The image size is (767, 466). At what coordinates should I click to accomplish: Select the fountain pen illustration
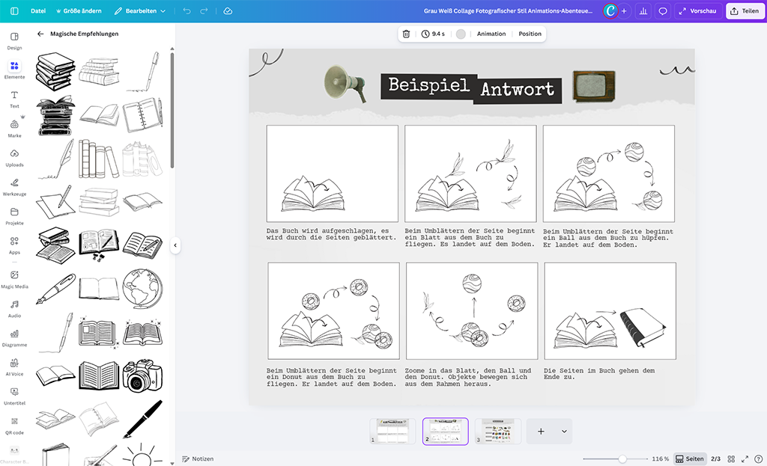(55, 289)
